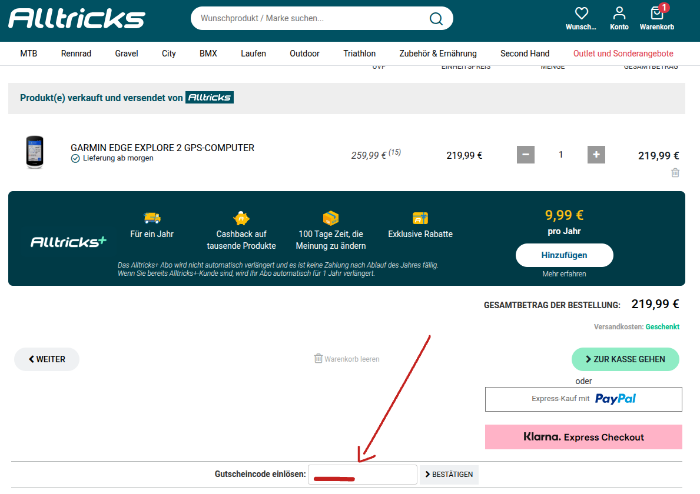The width and height of the screenshot is (700, 494).
Task: Select Outlet und Sonderangebote menu item
Action: 623,54
